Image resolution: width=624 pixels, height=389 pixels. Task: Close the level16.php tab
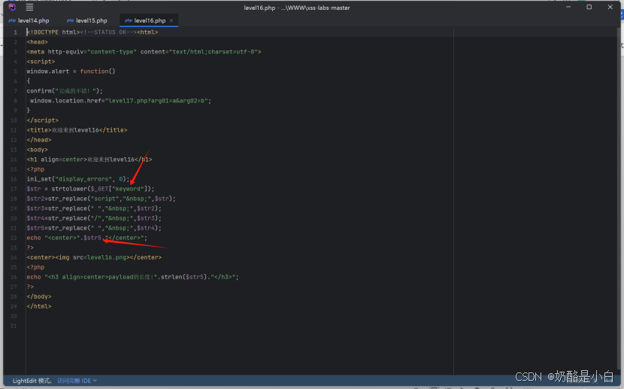171,20
